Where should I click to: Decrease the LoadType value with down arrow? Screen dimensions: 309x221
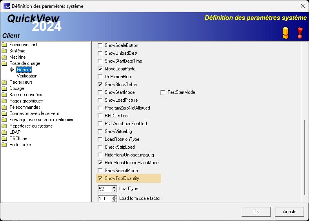pos(114,190)
